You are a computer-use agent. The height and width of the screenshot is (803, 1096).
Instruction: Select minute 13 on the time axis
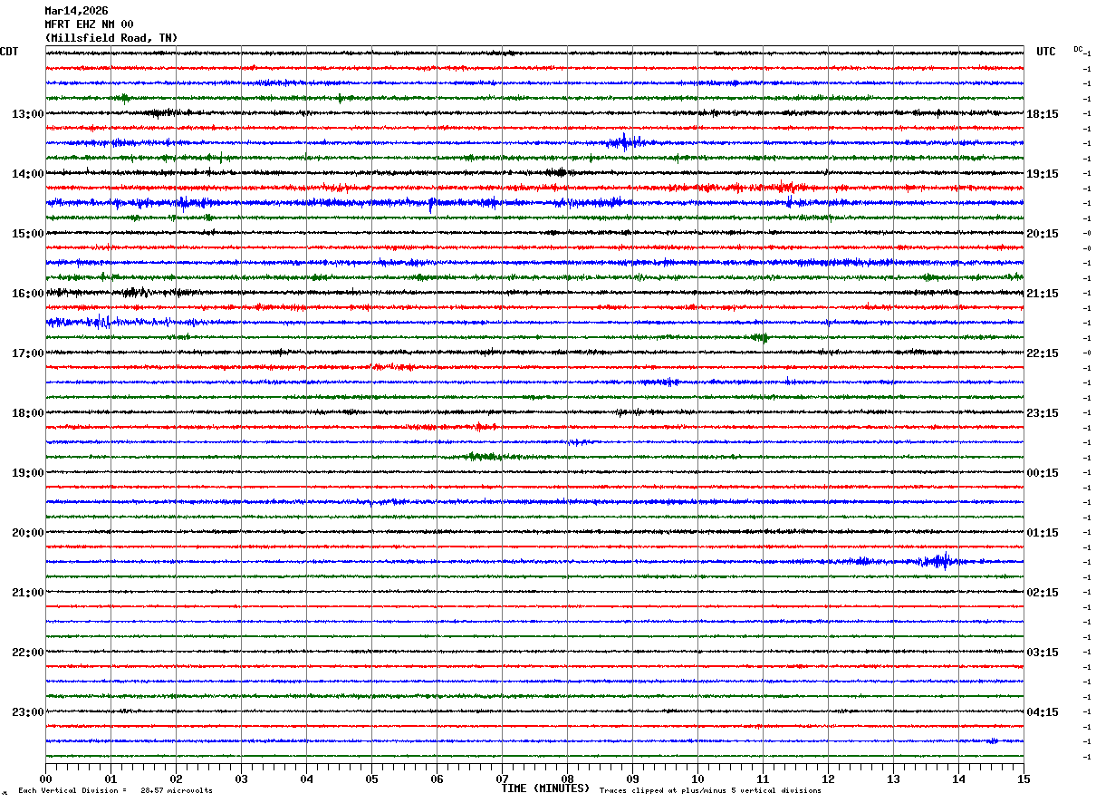[893, 779]
